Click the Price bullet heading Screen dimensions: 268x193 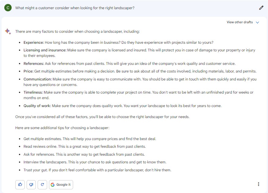point(28,71)
